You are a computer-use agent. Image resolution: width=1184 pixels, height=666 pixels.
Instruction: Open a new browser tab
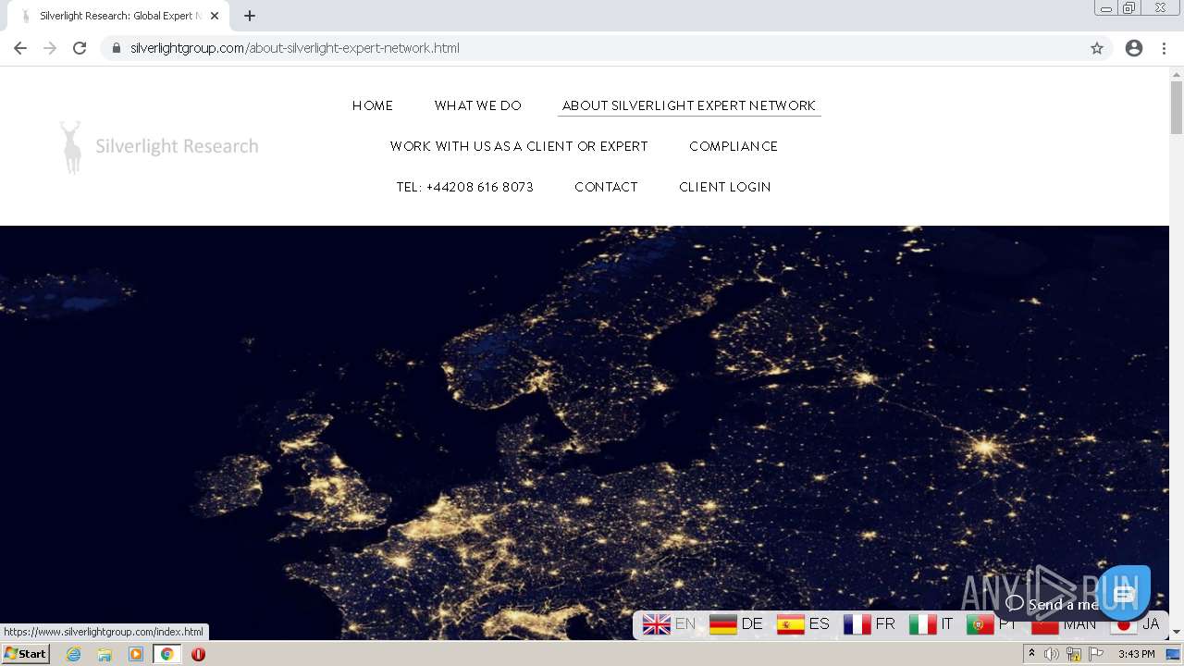tap(250, 16)
